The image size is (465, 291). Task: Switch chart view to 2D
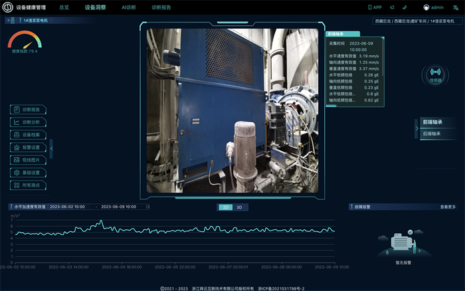click(226, 207)
